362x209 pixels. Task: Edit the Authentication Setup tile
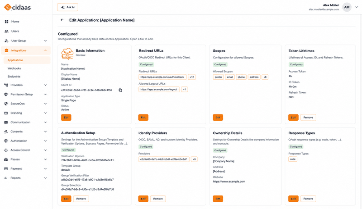pyautogui.click(x=66, y=199)
